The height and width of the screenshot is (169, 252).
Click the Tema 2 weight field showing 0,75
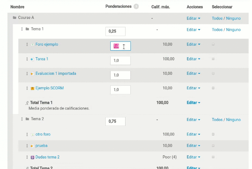click(115, 121)
